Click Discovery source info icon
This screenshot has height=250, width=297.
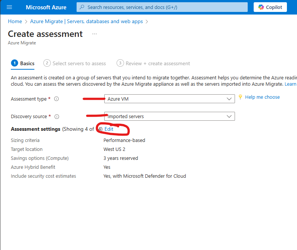(x=57, y=117)
